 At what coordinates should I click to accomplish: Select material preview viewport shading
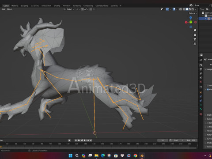tap(190, 9)
